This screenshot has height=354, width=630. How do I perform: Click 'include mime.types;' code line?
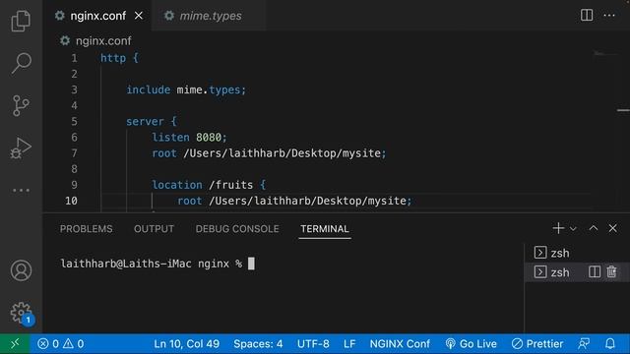point(186,89)
